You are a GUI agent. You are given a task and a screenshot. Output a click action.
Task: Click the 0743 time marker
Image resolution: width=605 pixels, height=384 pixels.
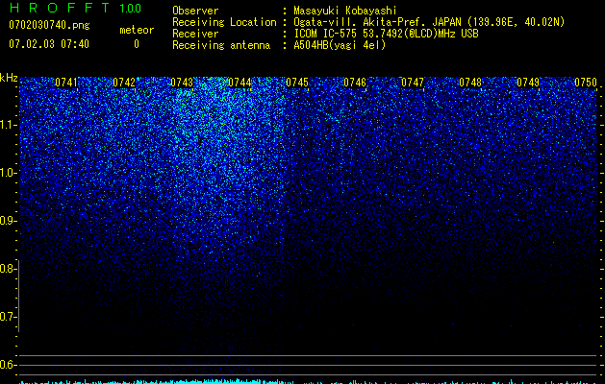182,83
